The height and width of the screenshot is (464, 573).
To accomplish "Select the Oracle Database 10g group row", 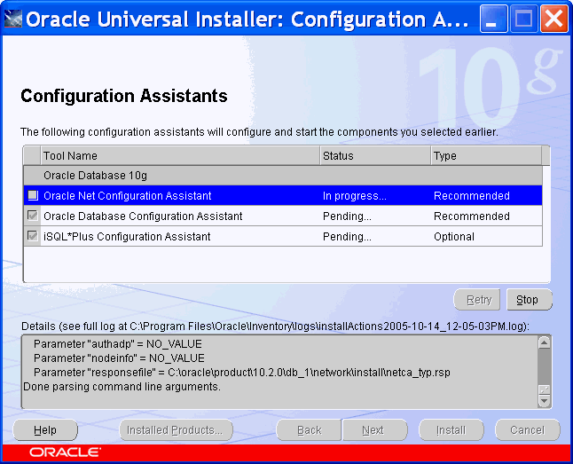I will pyautogui.click(x=177, y=176).
